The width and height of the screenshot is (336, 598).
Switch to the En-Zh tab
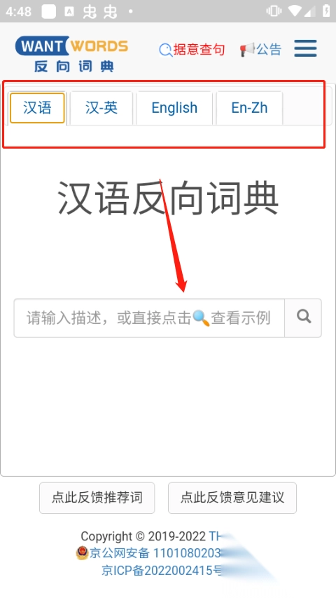(x=249, y=108)
